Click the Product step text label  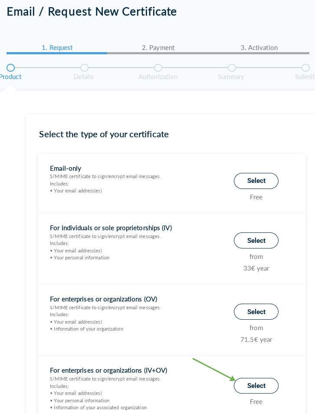point(11,77)
